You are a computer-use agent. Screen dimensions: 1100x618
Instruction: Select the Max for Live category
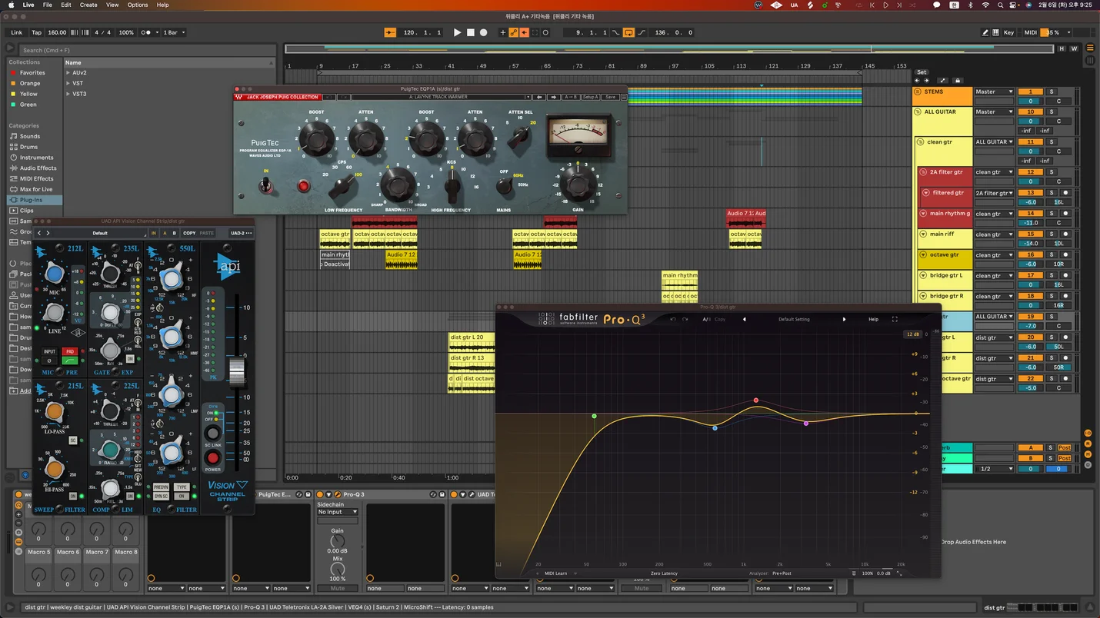pos(36,189)
